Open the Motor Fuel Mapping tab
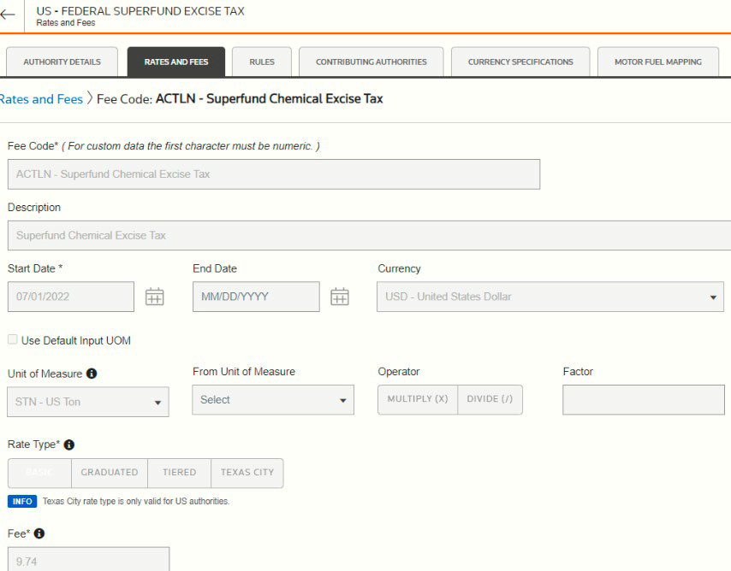 coord(657,62)
